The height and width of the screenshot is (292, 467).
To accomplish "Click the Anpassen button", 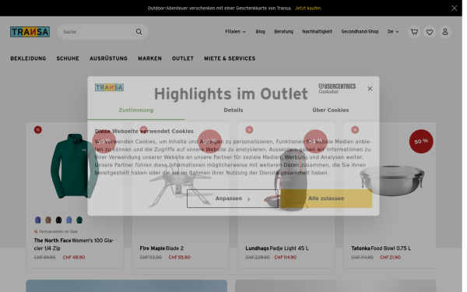I will pyautogui.click(x=233, y=199).
